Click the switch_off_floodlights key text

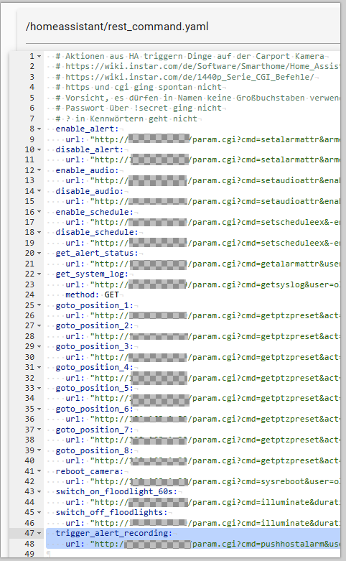(x=111, y=513)
